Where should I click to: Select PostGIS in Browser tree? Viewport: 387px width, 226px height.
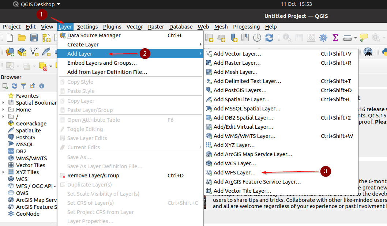click(25, 138)
